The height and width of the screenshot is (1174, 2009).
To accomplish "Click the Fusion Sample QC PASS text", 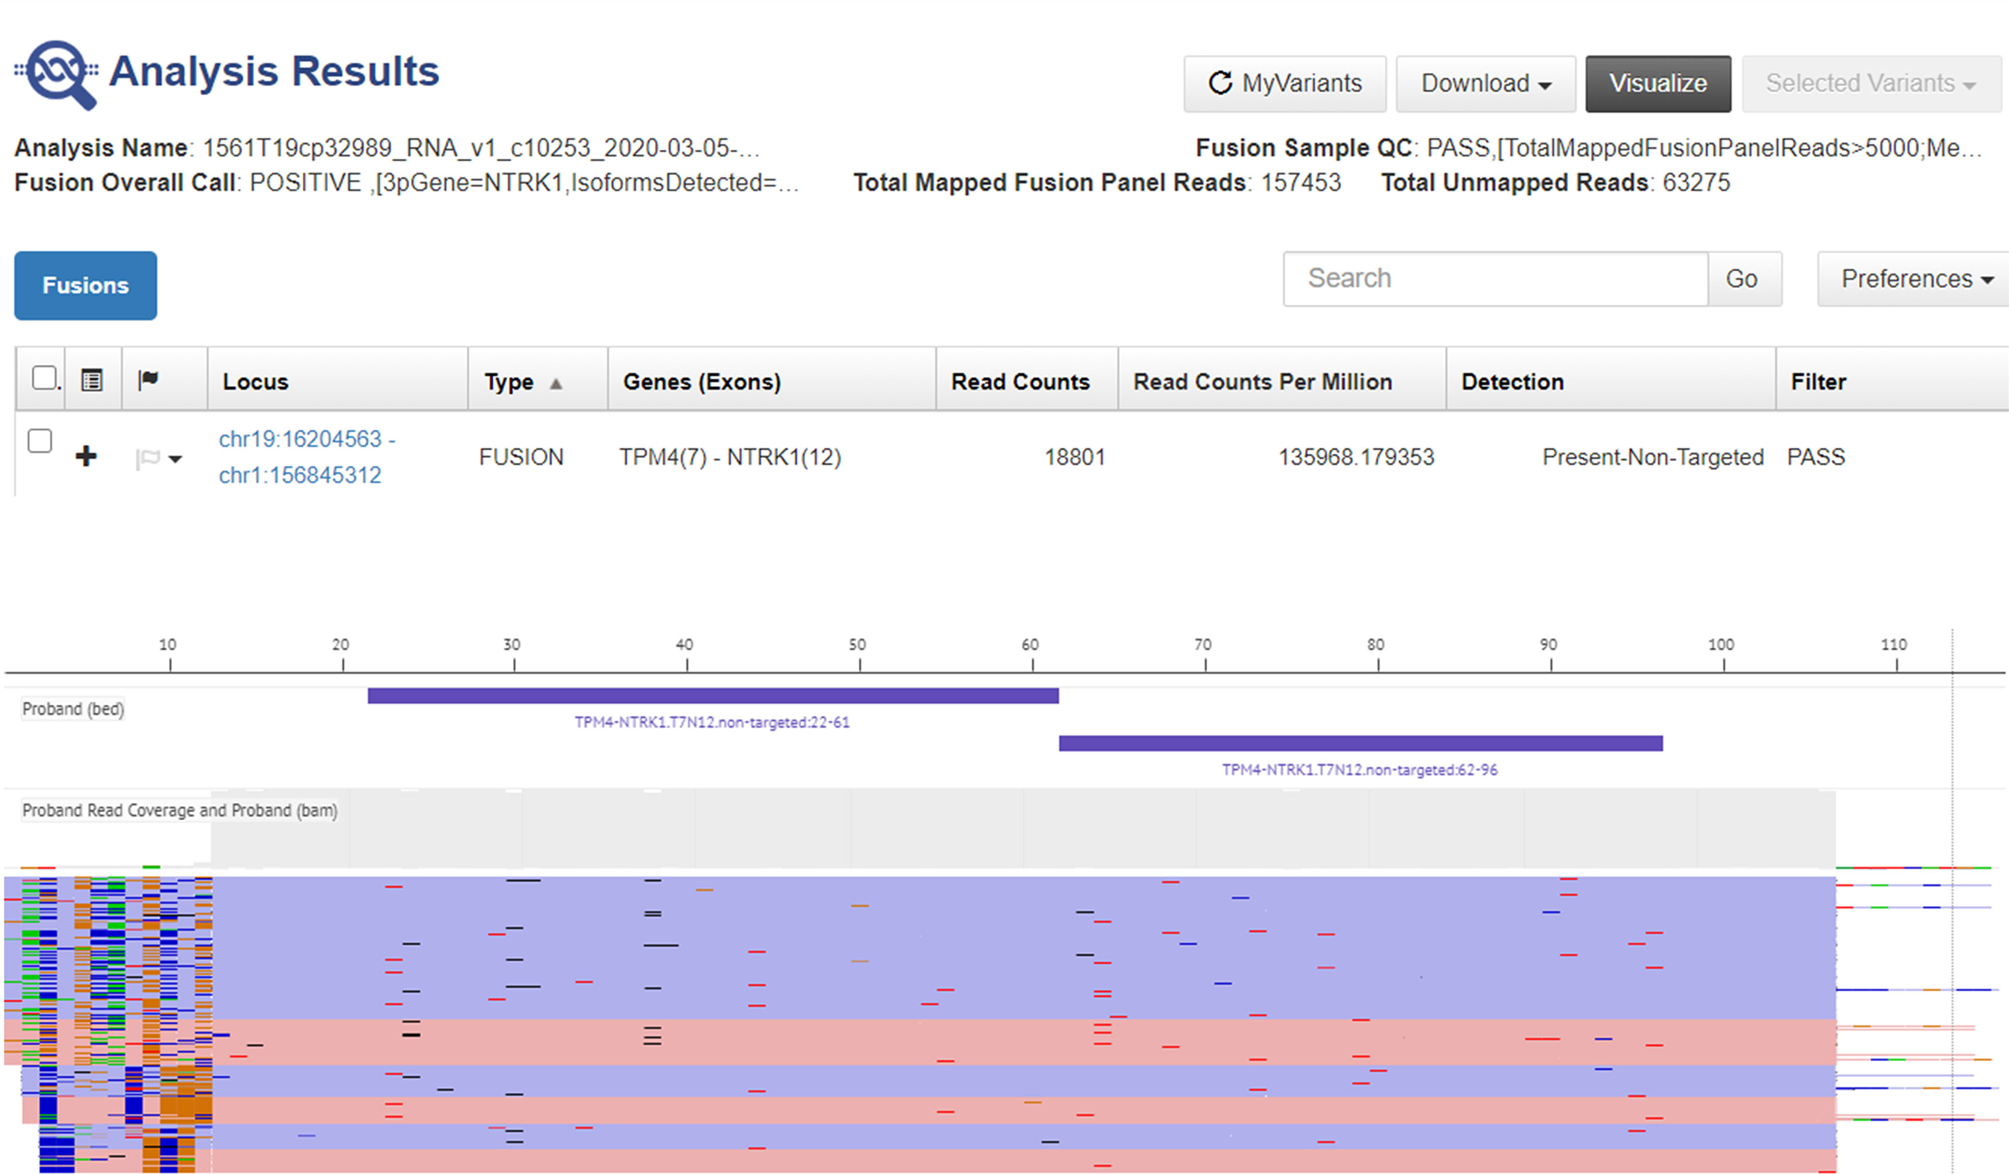I will [1705, 148].
